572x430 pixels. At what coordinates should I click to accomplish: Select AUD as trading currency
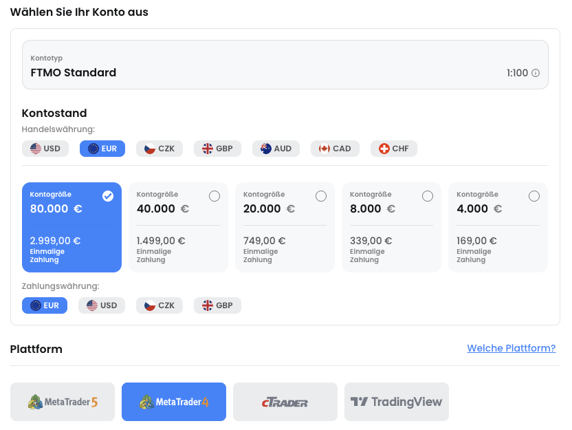click(x=276, y=149)
